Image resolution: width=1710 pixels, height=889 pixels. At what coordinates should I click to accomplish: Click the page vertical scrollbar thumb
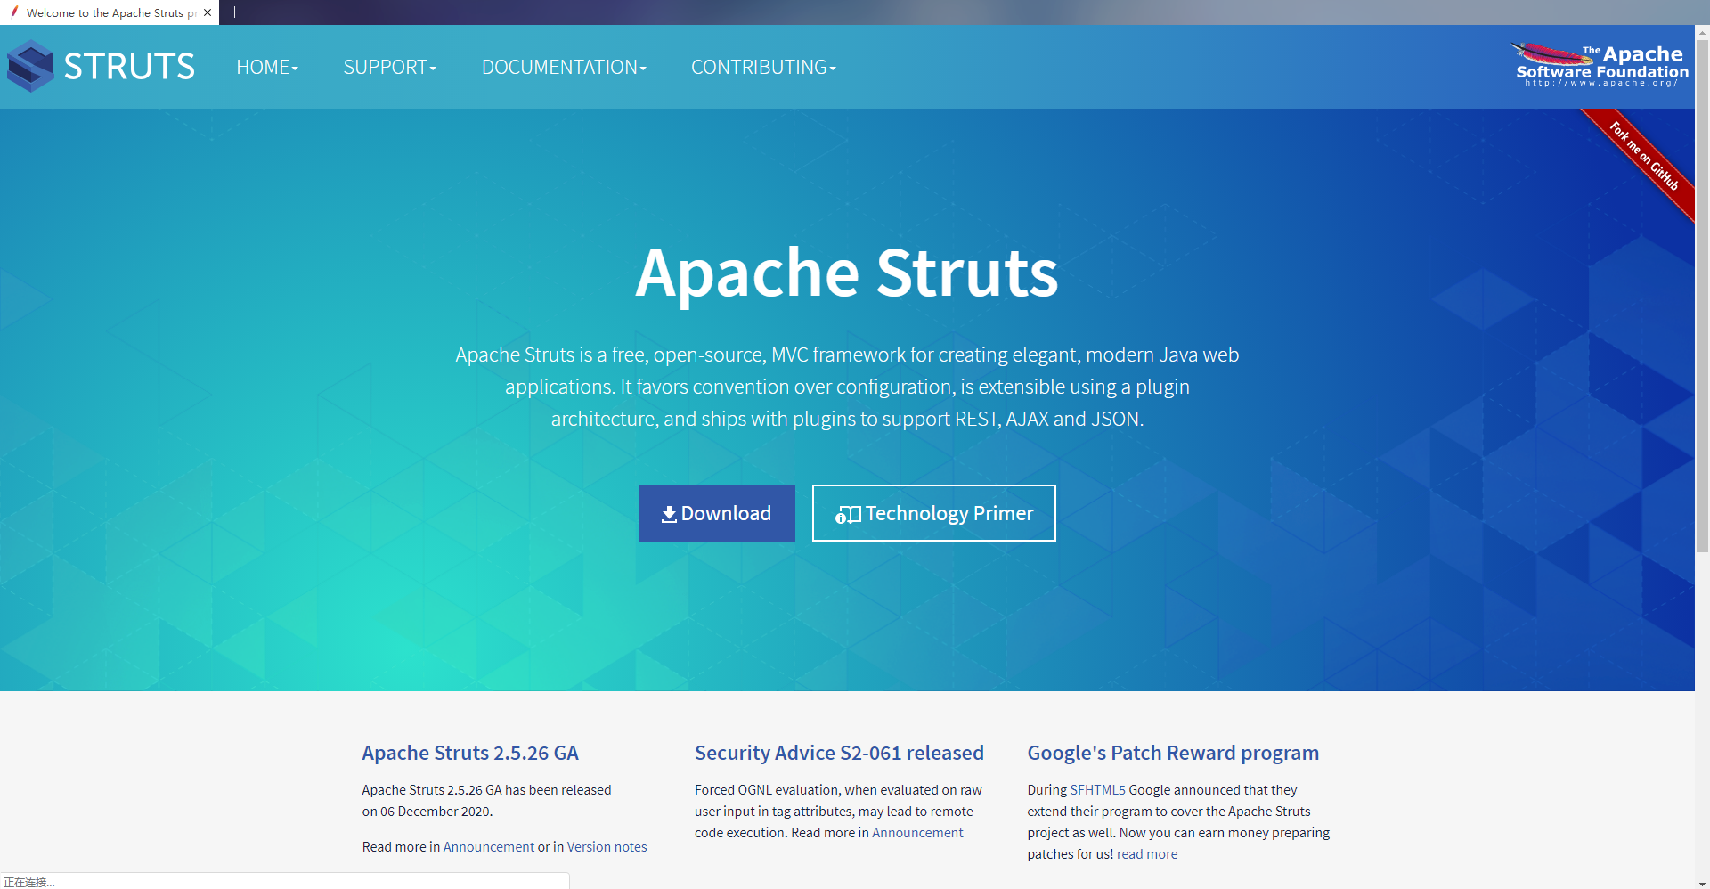click(x=1702, y=296)
